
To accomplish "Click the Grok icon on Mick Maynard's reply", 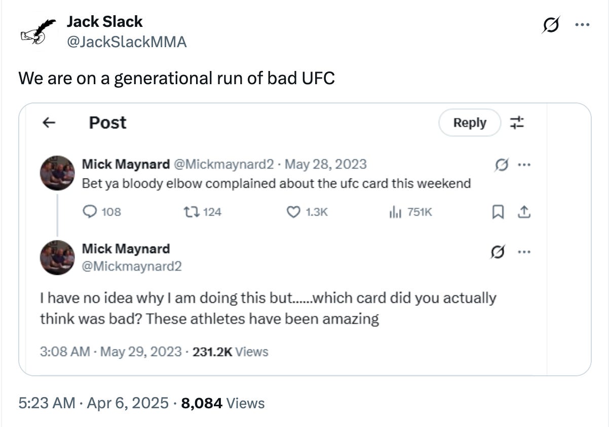I will point(499,252).
